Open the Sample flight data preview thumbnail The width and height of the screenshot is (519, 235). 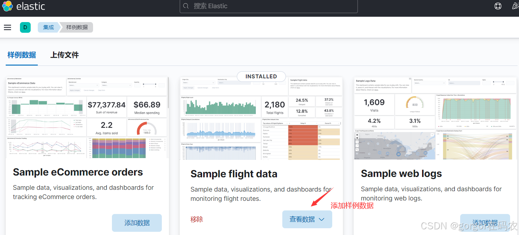[x=261, y=119]
